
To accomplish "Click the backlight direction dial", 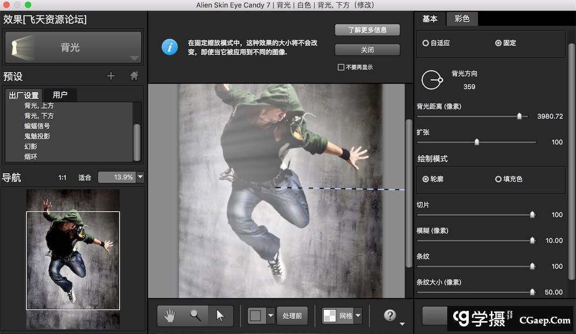I will [432, 80].
